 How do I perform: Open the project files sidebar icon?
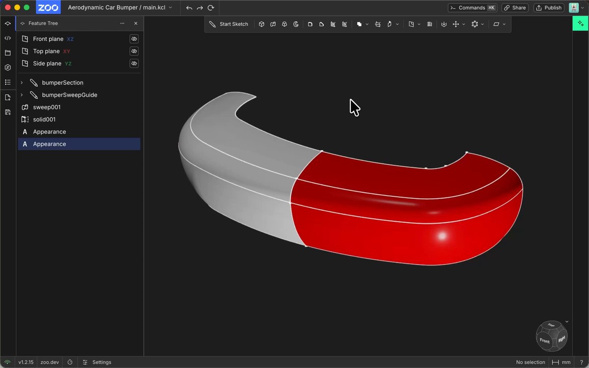coord(7,53)
